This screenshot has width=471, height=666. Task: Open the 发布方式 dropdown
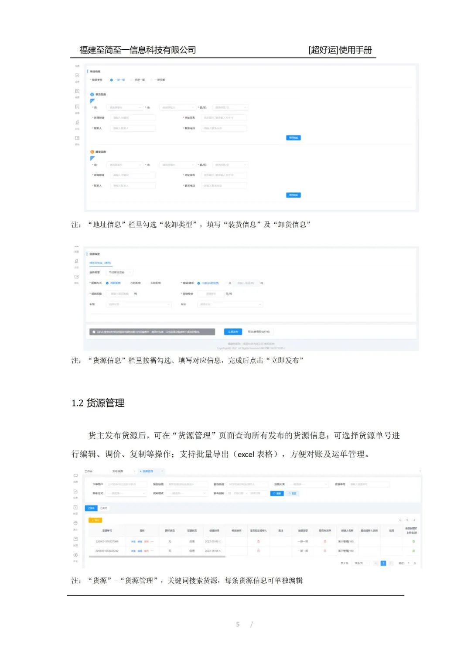pyautogui.click(x=126, y=493)
